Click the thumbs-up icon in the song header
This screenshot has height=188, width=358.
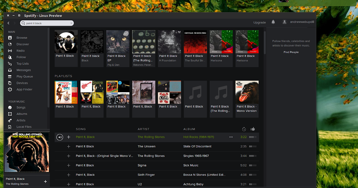pyautogui.click(x=253, y=129)
